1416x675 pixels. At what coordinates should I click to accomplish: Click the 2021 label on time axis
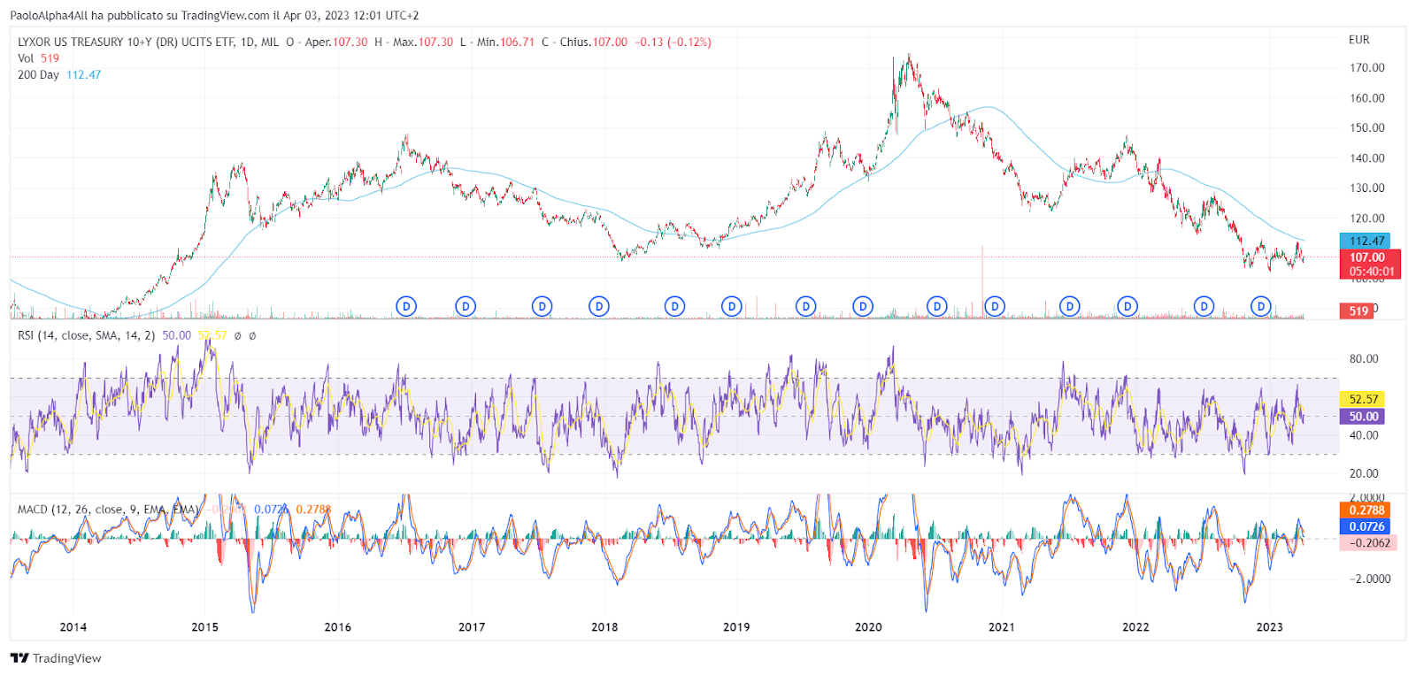[1001, 627]
